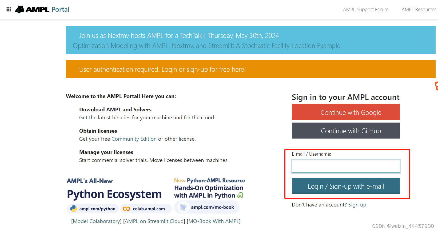Click the Obtain licenses heading
The image size is (438, 231).
click(x=98, y=131)
